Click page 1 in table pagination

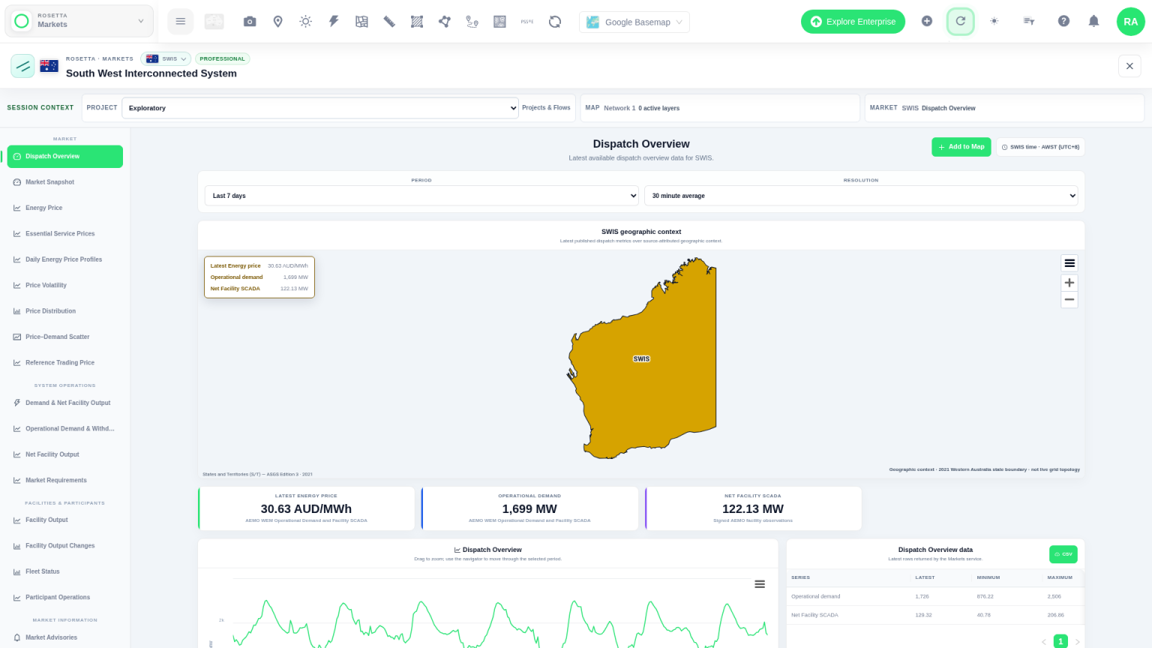tap(1060, 641)
